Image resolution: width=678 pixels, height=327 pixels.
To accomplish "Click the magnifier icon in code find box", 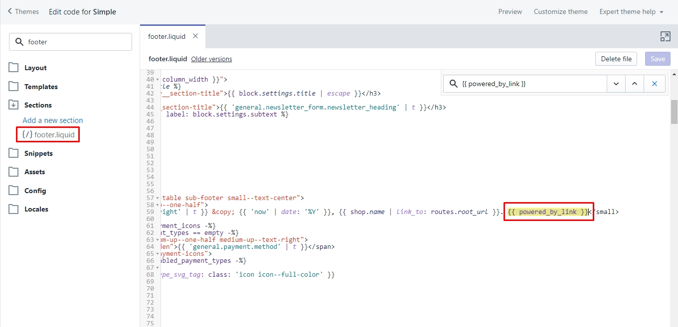I will point(454,84).
